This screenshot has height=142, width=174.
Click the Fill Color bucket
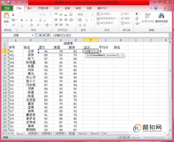point(31,25)
